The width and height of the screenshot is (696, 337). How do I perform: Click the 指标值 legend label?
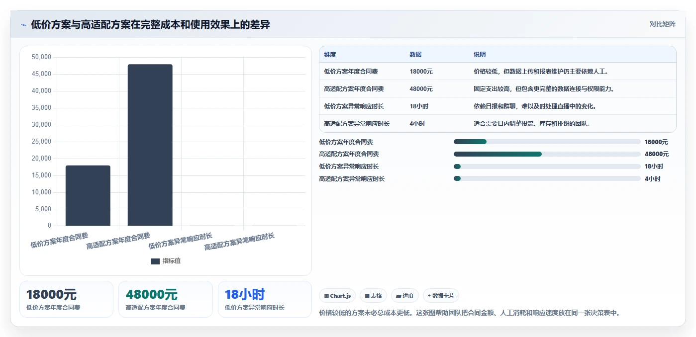pyautogui.click(x=172, y=261)
